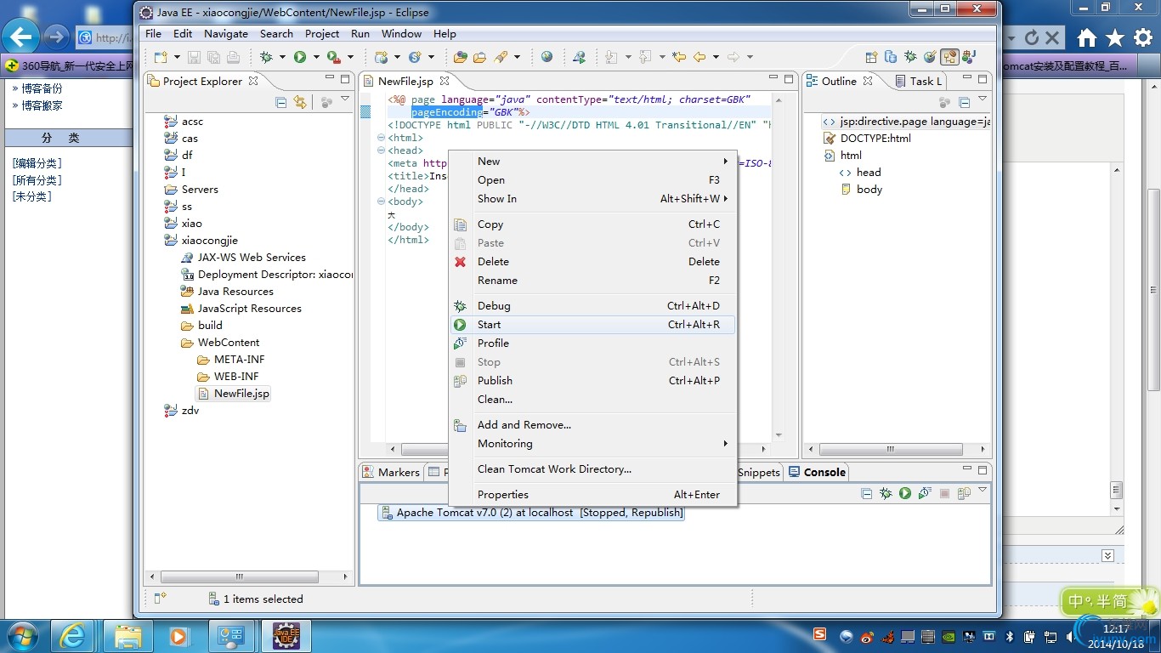Collapse All in Project Explorer toolbar
The image size is (1161, 653).
281,102
